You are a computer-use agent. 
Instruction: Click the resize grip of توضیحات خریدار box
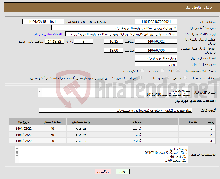16,161
